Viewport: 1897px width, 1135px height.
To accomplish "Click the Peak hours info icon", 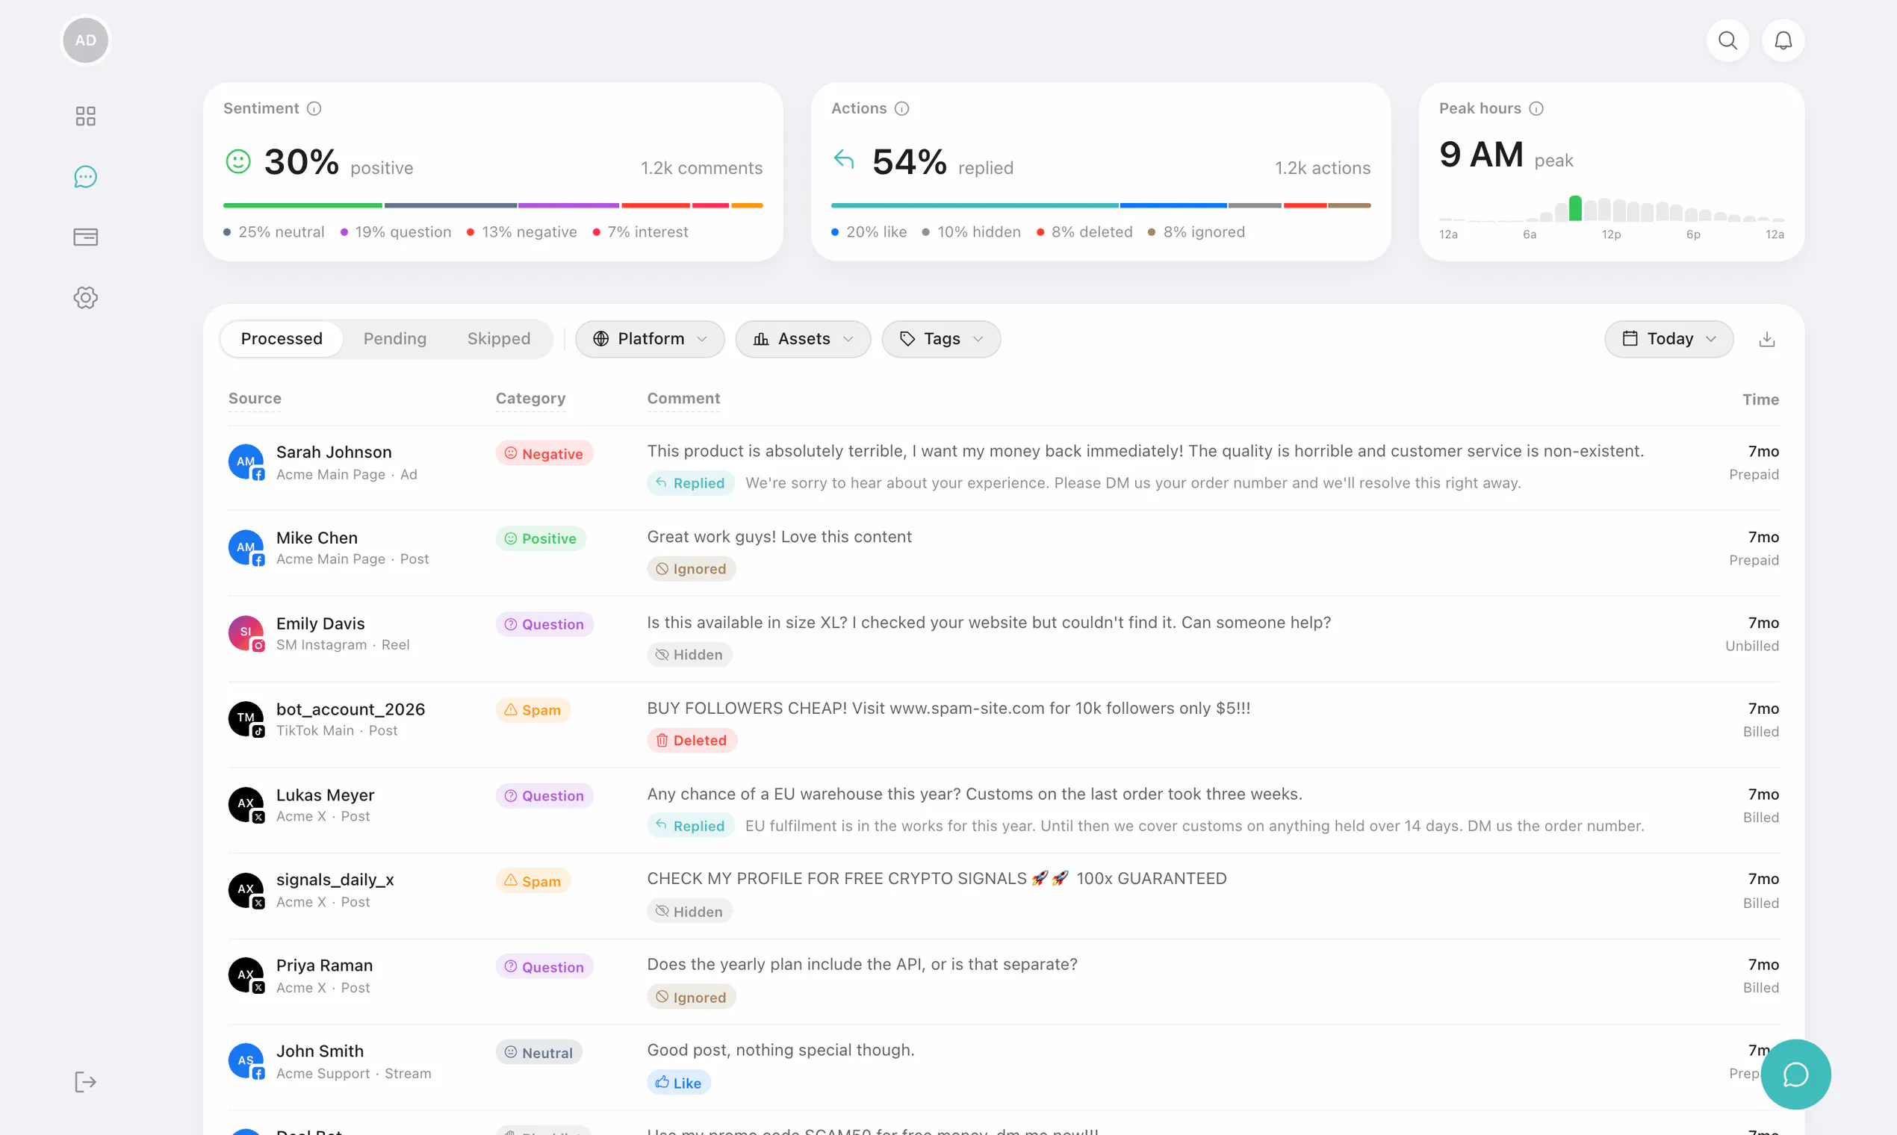I will tap(1536, 108).
